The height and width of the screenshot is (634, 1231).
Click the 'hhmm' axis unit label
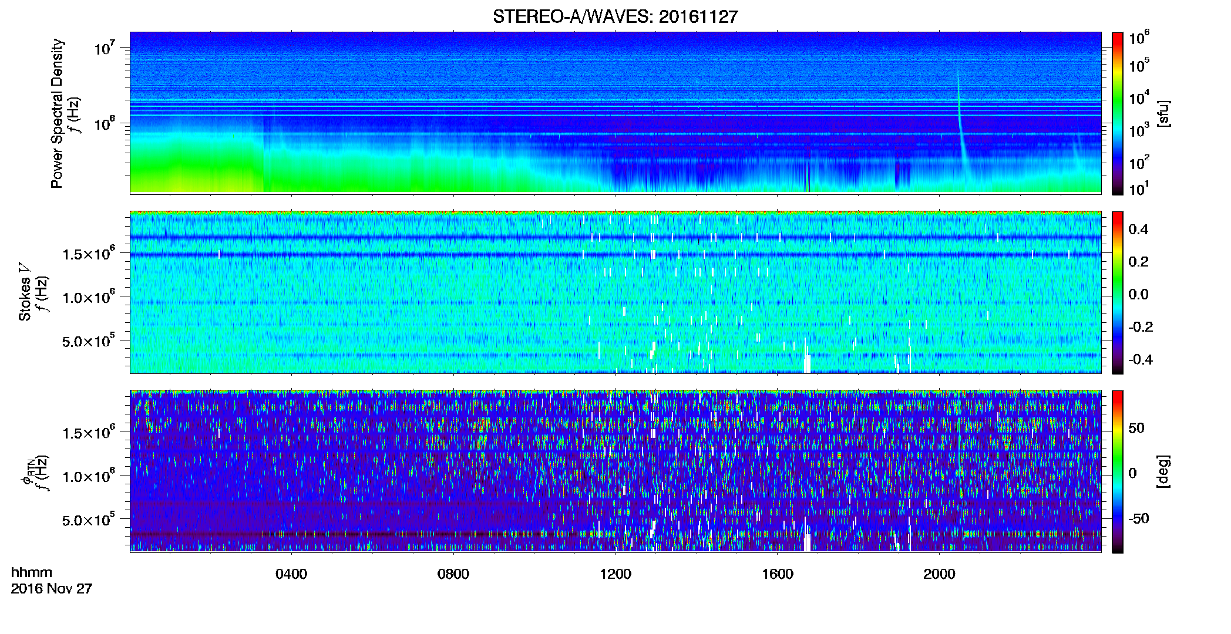point(32,573)
